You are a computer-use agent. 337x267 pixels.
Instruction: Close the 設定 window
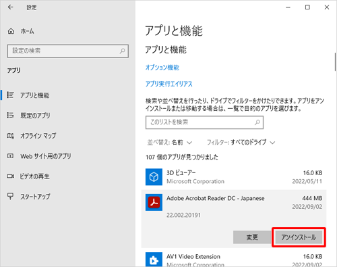[327, 7]
